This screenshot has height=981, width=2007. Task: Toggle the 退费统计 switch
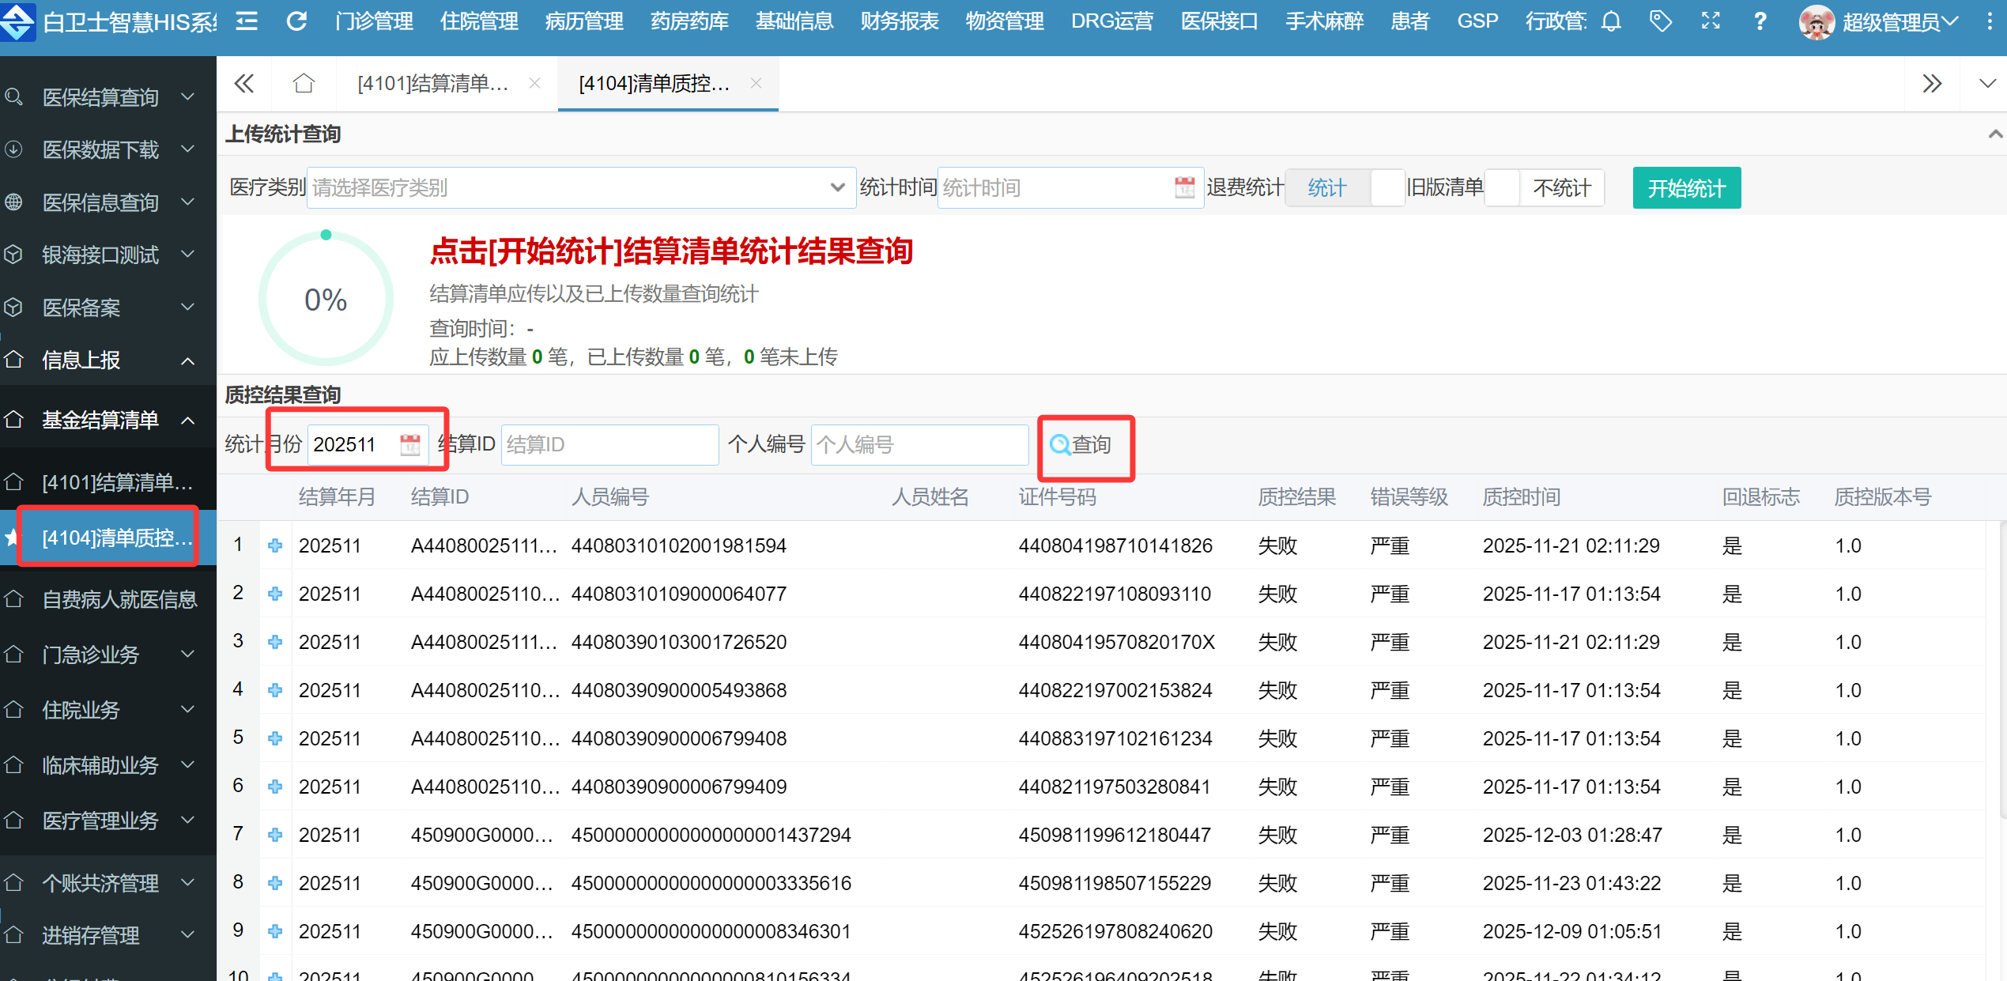[1345, 188]
